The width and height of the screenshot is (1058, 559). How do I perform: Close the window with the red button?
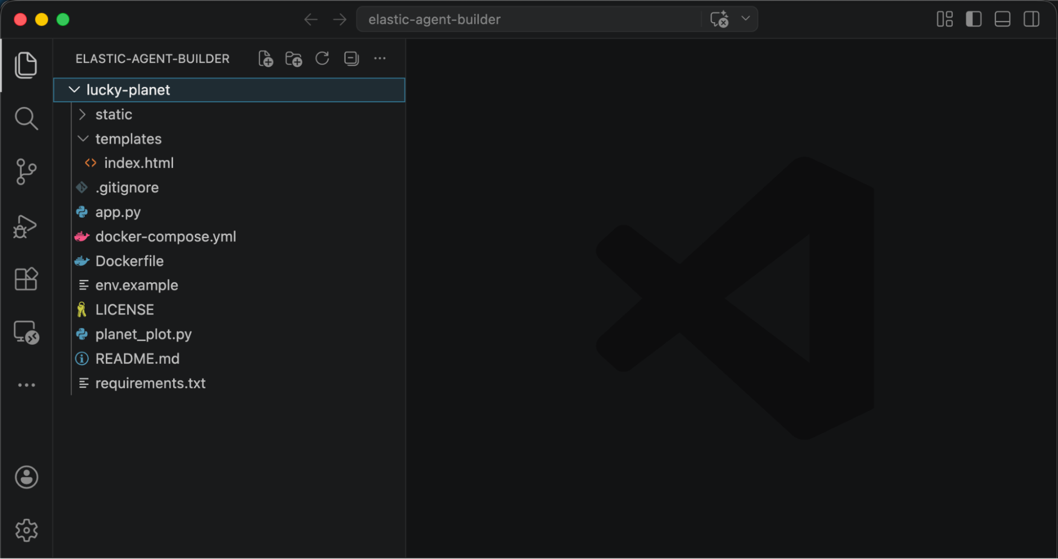[x=21, y=20]
